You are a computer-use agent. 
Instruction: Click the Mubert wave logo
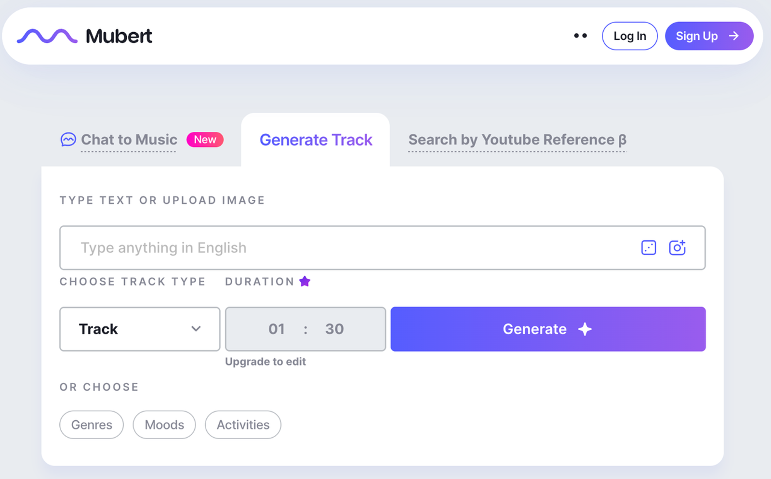47,36
